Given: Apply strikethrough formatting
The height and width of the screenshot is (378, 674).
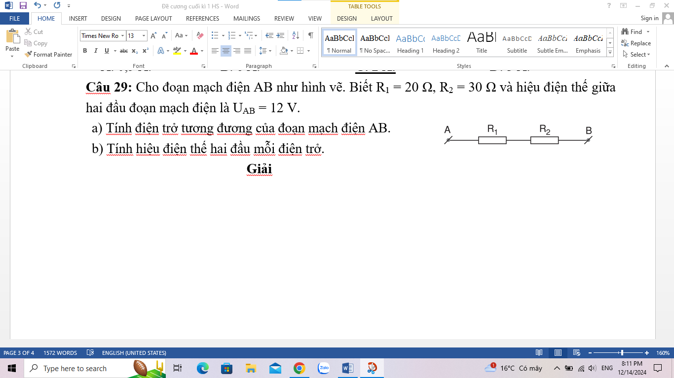Looking at the screenshot, I should pos(124,51).
